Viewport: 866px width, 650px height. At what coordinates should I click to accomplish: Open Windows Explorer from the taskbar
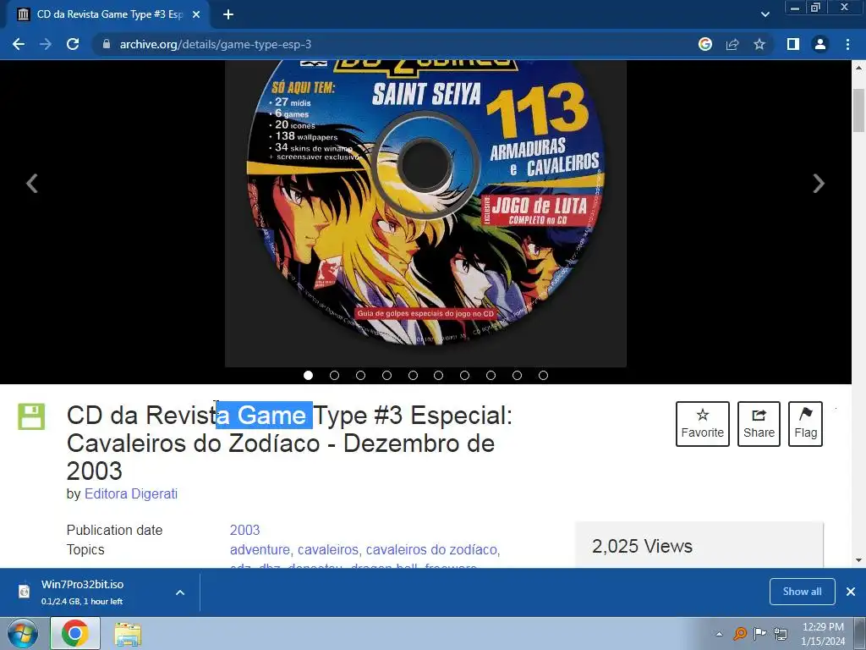(x=128, y=634)
